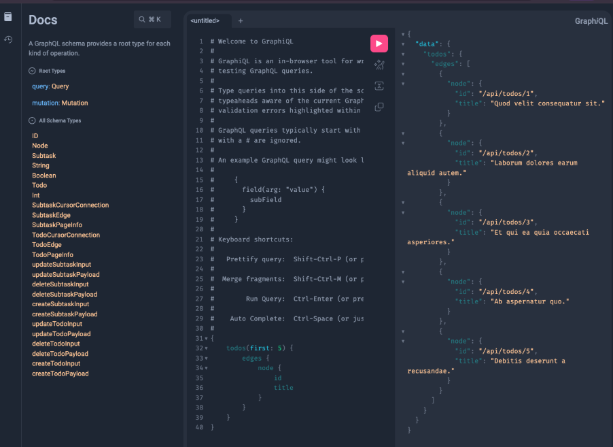Click the 'Docs' heading
613x447 pixels.
click(x=43, y=20)
